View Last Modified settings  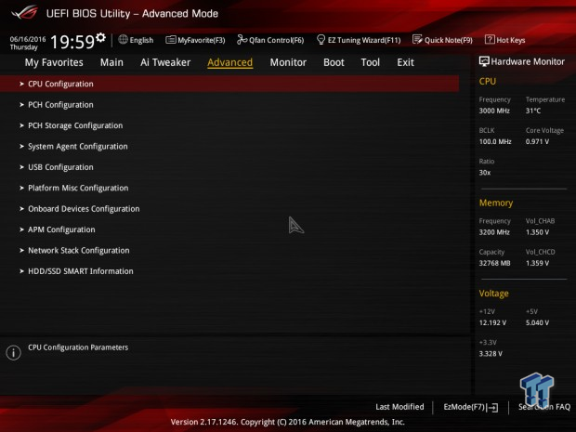[399, 407]
